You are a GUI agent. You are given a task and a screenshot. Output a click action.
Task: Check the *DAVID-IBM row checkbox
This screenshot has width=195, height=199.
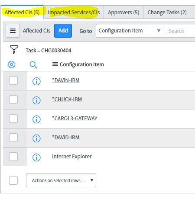point(13,138)
